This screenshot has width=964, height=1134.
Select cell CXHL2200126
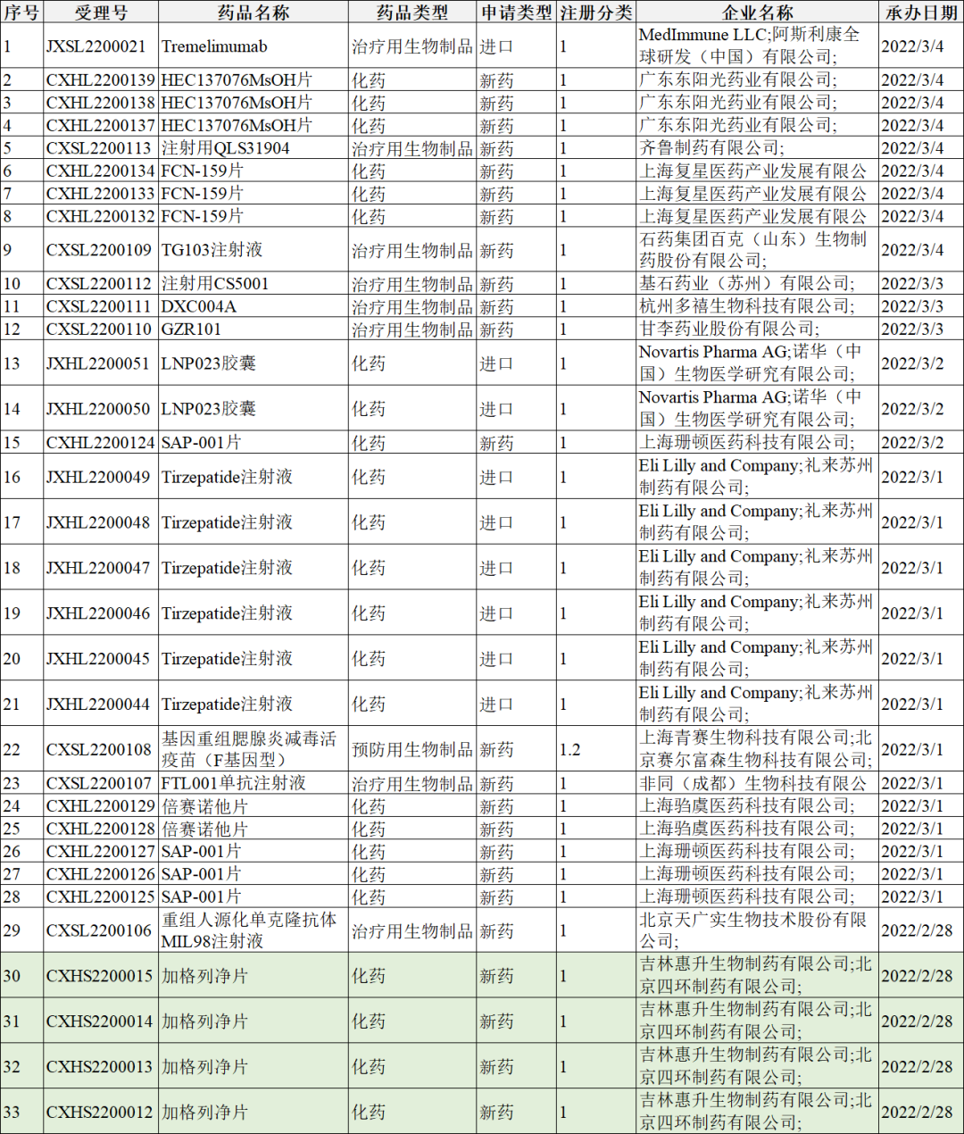pos(101,873)
